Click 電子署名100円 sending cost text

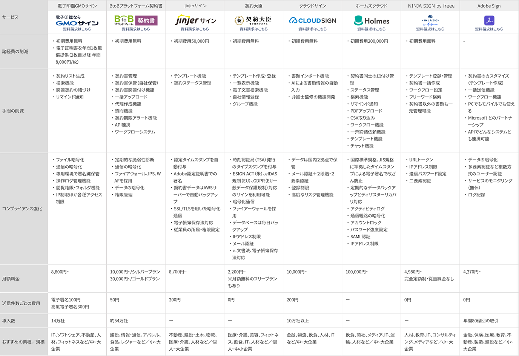point(66,300)
